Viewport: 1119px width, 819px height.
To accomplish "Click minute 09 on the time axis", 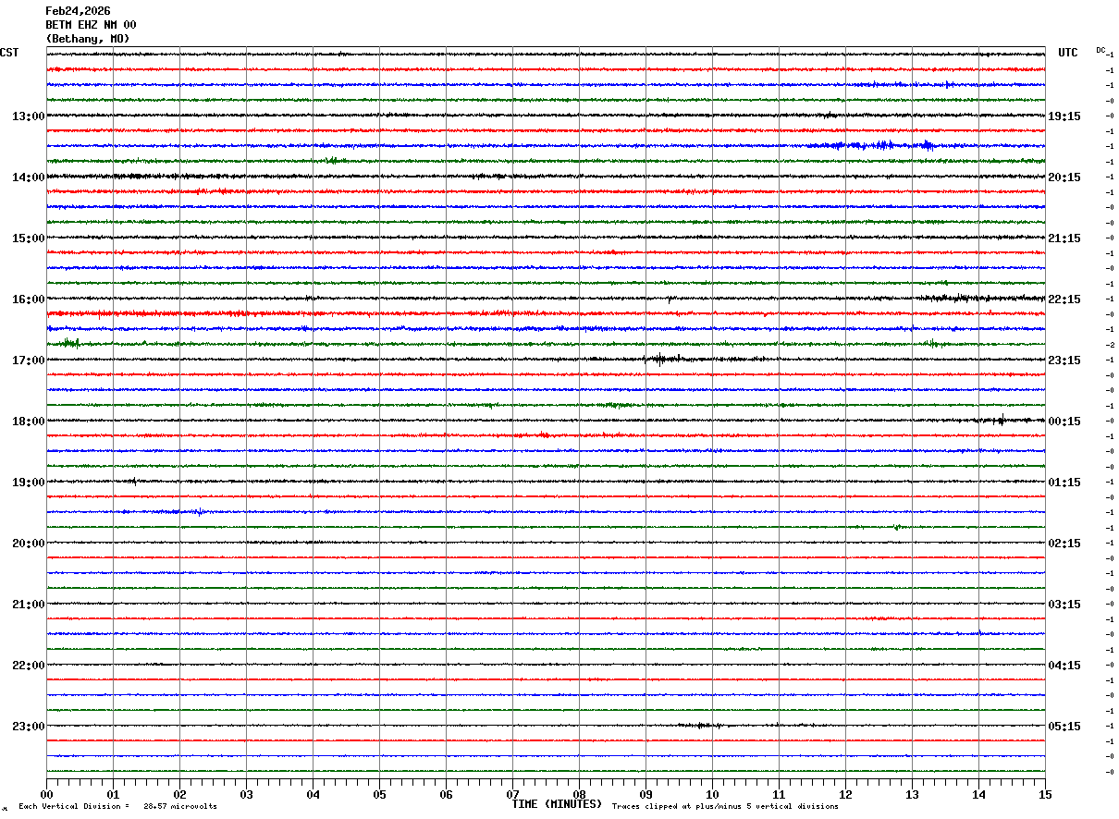I will click(646, 795).
